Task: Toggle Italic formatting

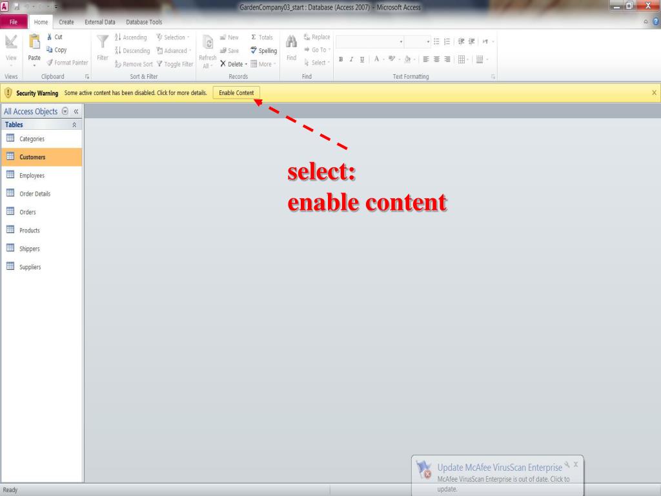Action: coord(351,59)
